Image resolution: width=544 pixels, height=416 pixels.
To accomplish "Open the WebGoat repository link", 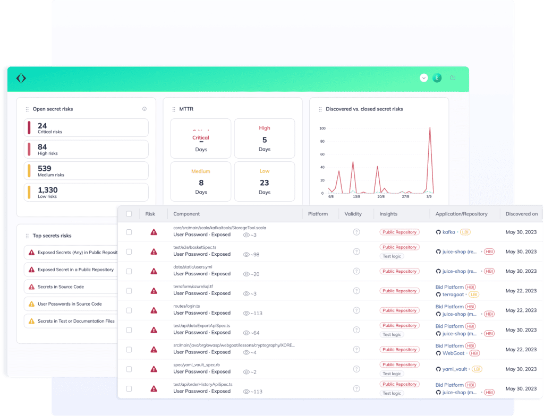I will 453,353.
